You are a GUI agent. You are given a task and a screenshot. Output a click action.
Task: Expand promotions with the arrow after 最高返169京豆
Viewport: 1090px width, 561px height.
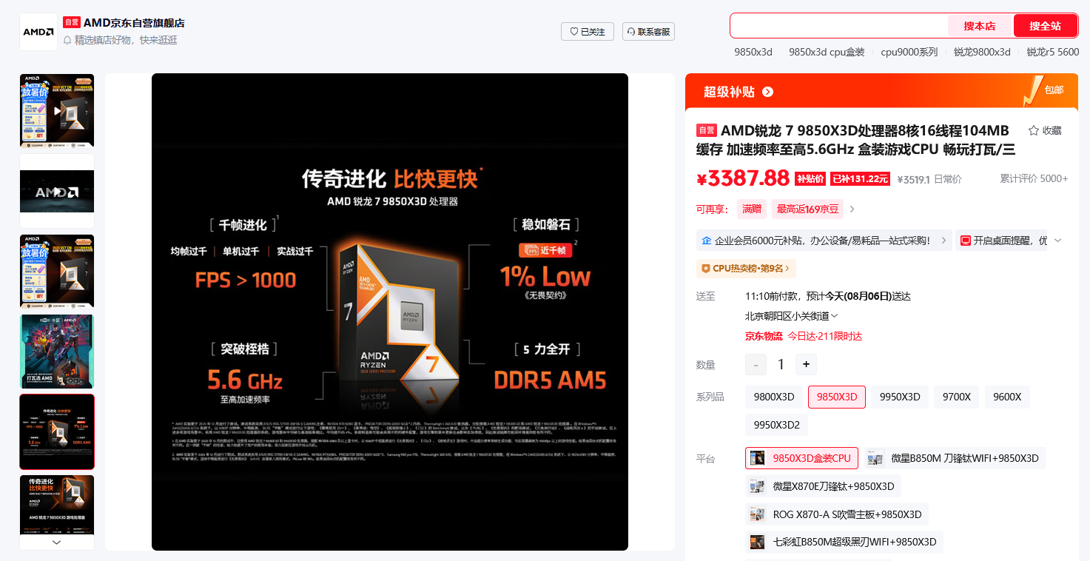click(x=852, y=209)
